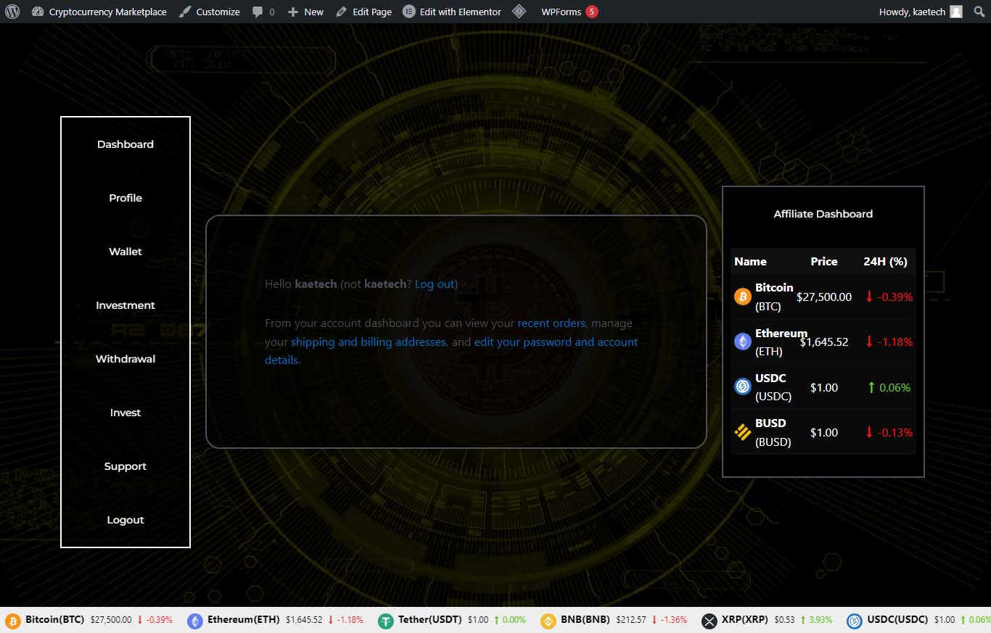The image size is (991, 633).
Task: Click the 24H (%) column header
Action: [x=885, y=262]
